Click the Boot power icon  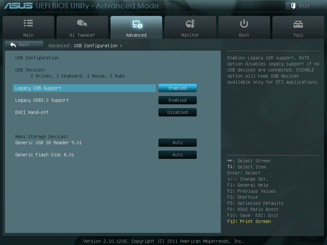[244, 24]
